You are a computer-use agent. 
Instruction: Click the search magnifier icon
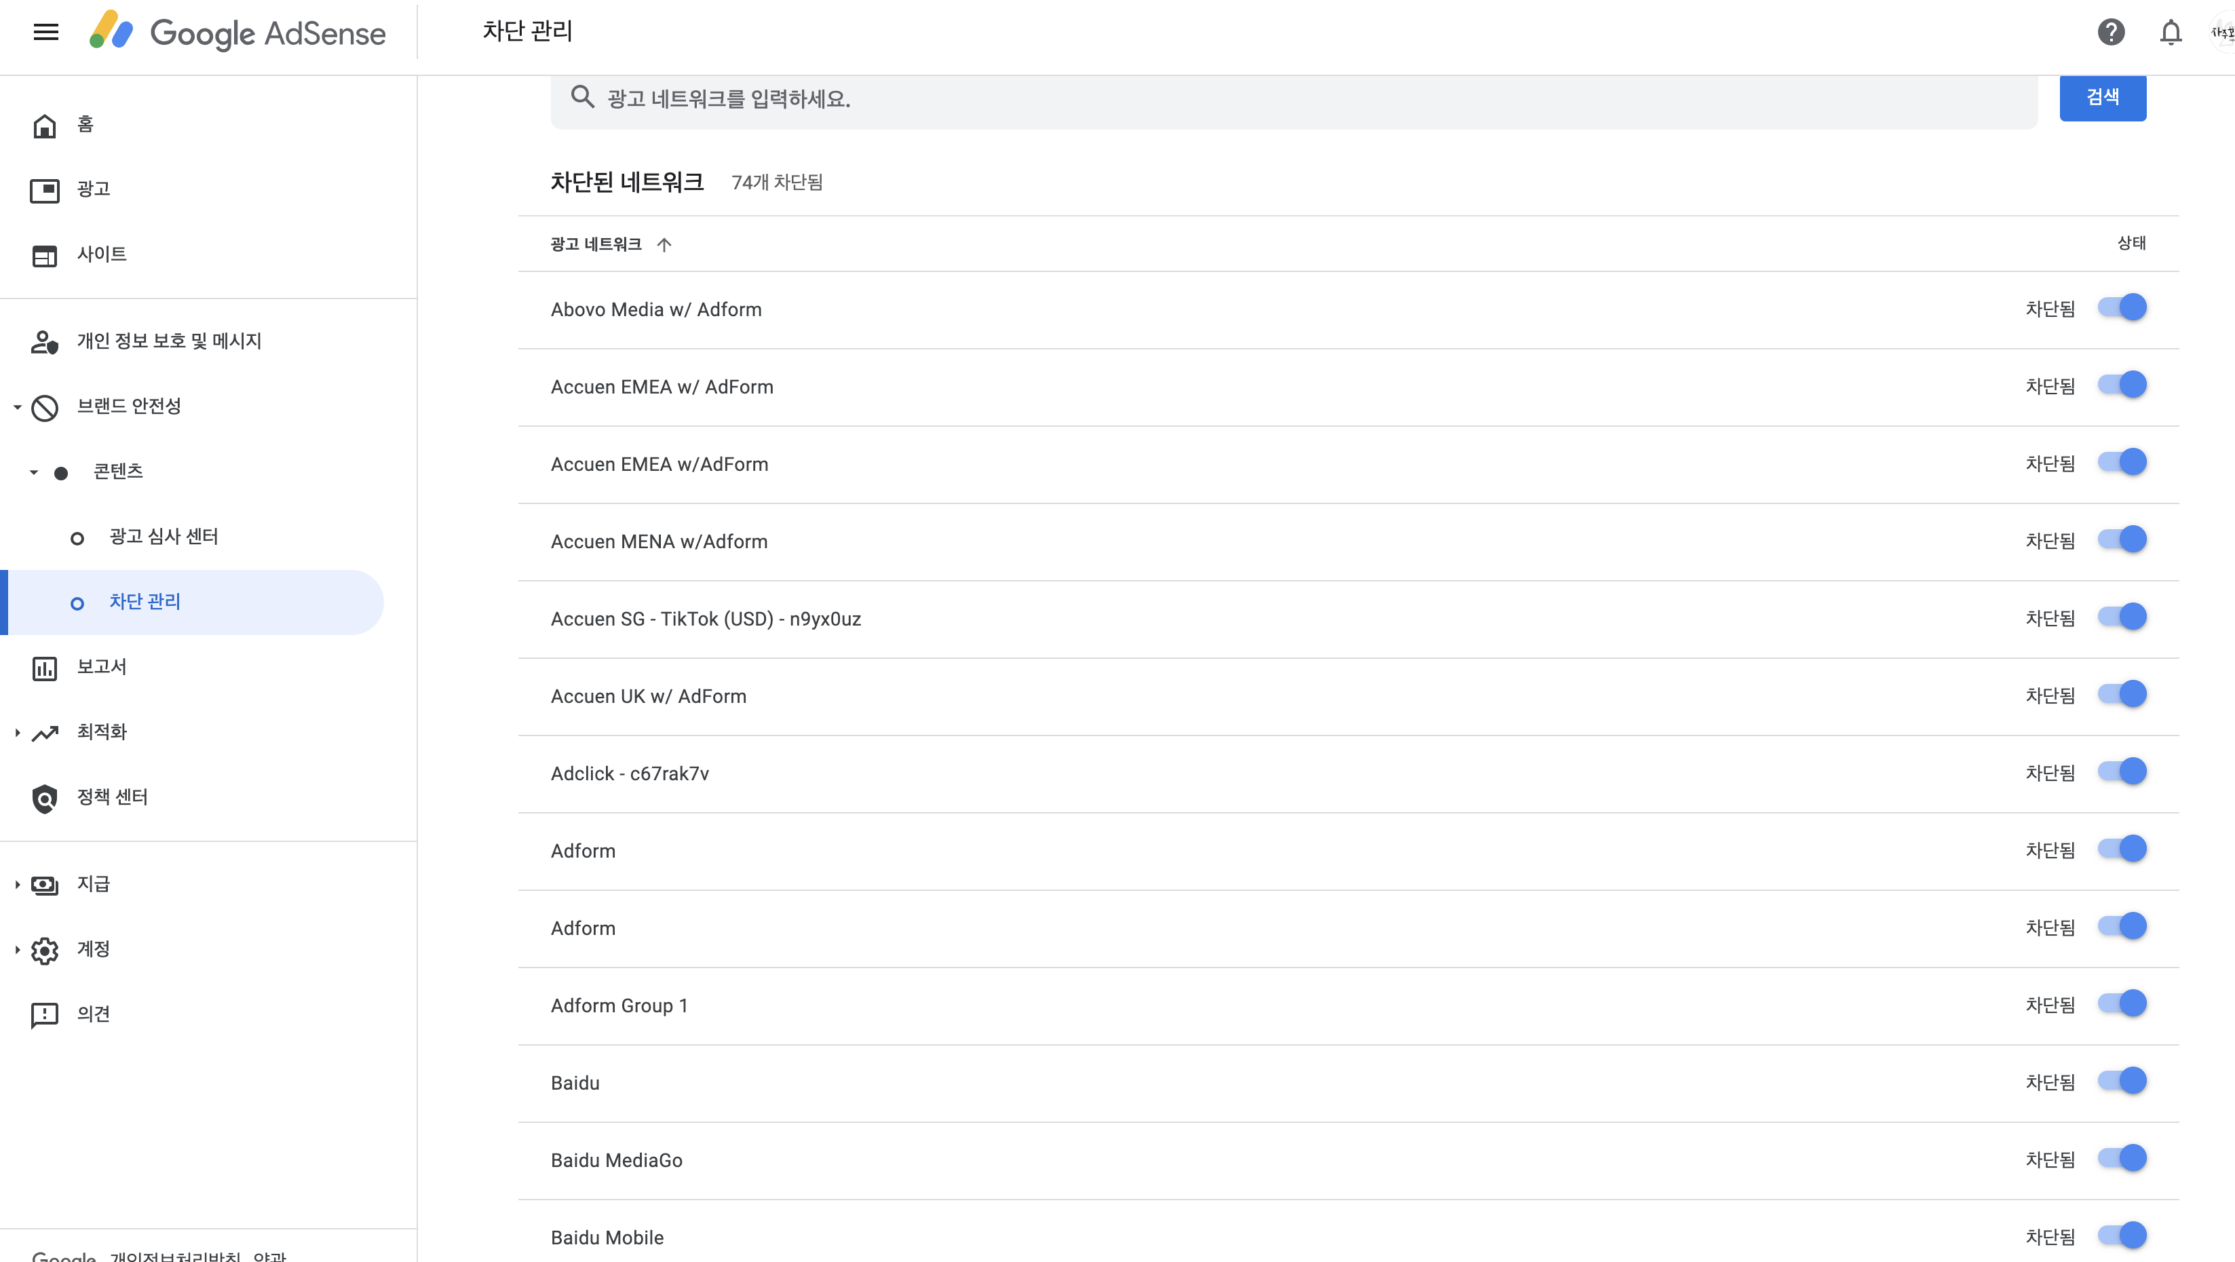click(582, 97)
